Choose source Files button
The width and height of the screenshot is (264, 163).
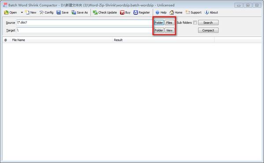(169, 22)
